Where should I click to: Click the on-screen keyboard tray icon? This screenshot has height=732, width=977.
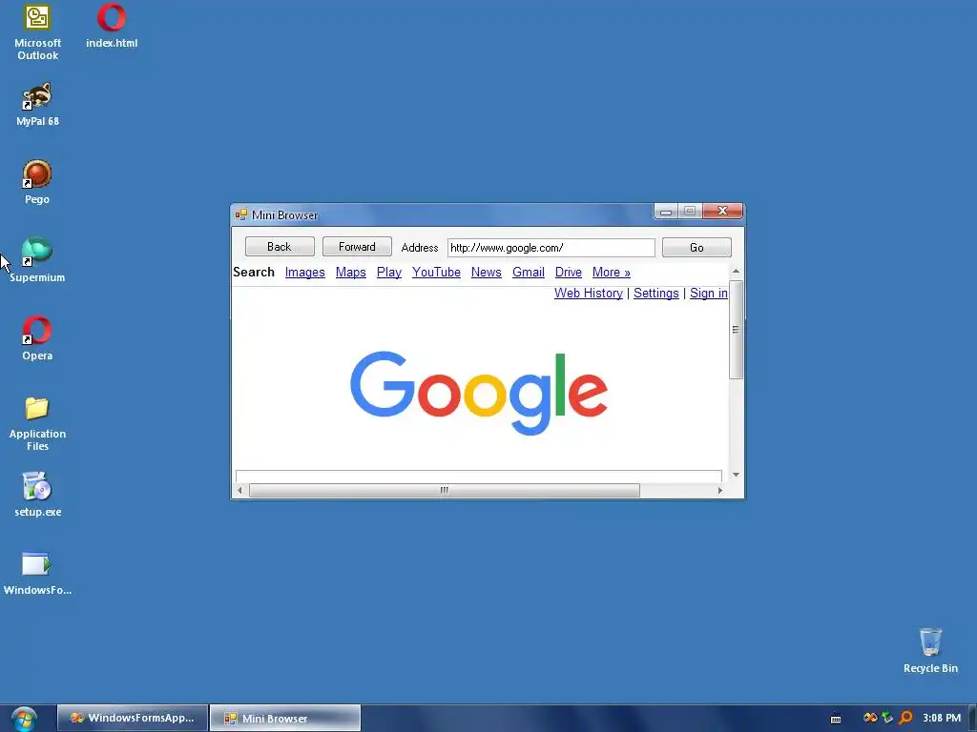[x=836, y=719]
